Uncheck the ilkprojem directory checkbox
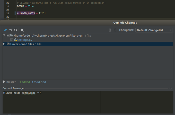This screenshot has height=115, width=175. [x=8, y=35]
